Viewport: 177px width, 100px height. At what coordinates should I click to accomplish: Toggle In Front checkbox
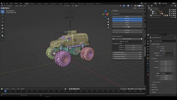coord(161,51)
